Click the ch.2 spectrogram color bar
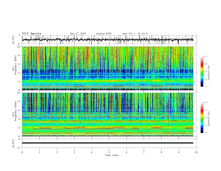The width and height of the screenshot is (221, 171). coord(202,118)
